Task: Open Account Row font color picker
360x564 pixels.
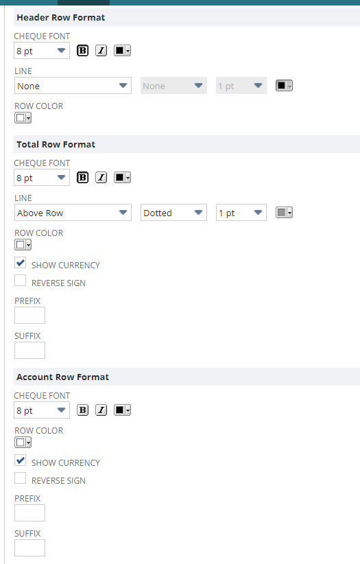Action: 122,410
